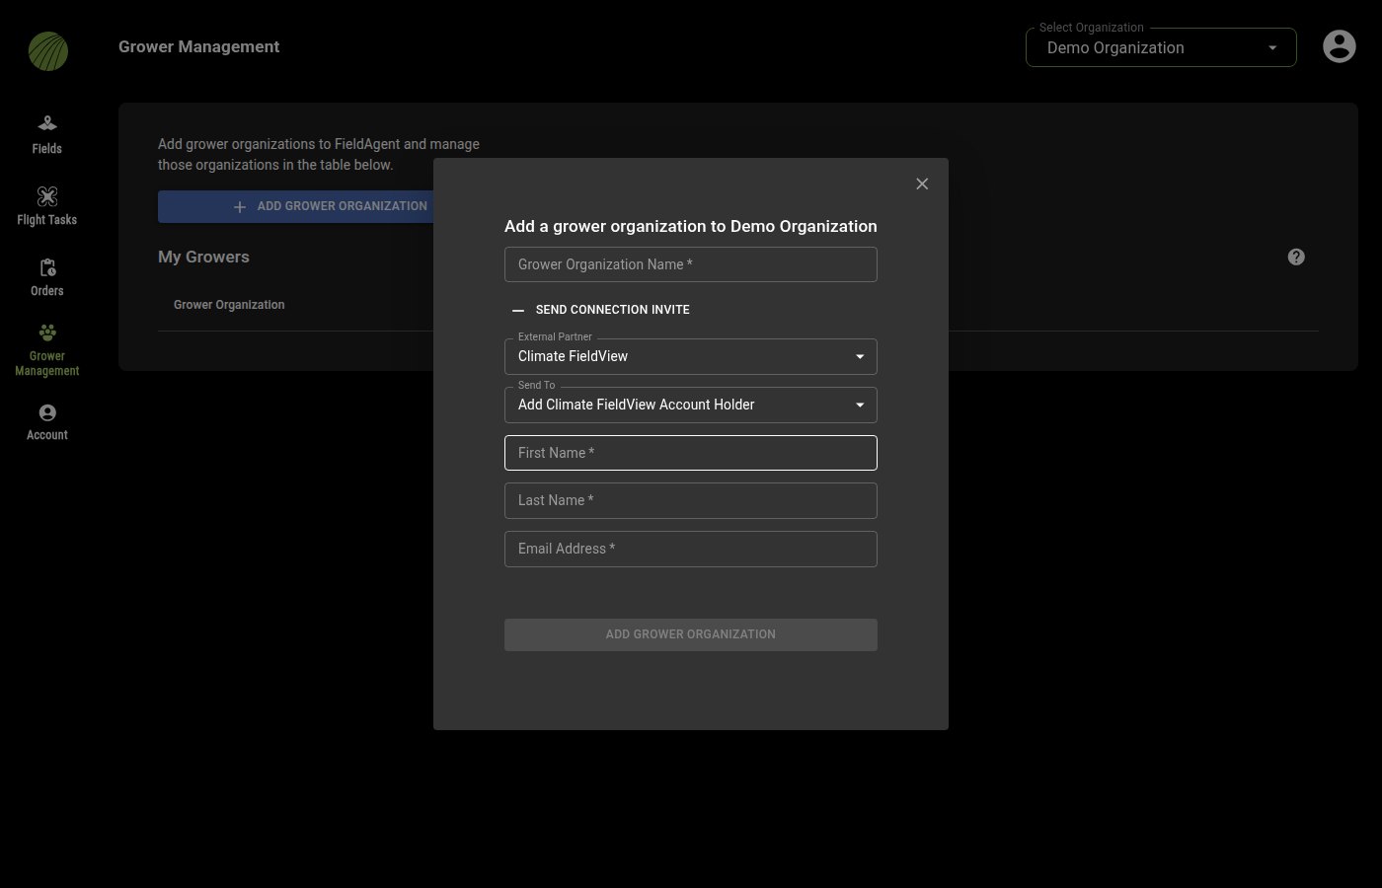Click the Grower Management page title
The width and height of the screenshot is (1382, 888).
(x=198, y=46)
